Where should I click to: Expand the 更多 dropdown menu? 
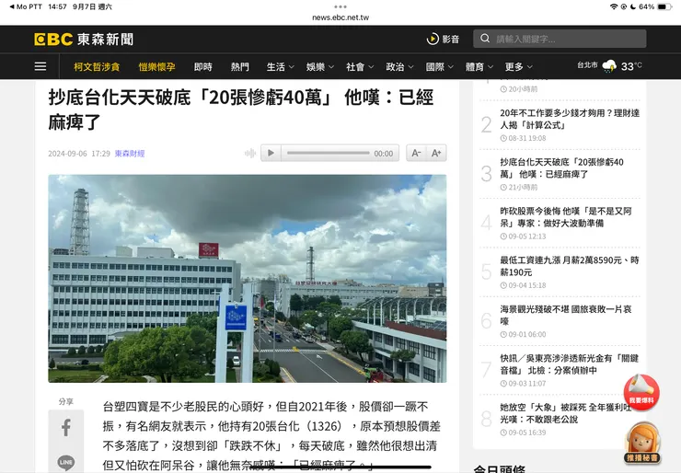pos(518,67)
